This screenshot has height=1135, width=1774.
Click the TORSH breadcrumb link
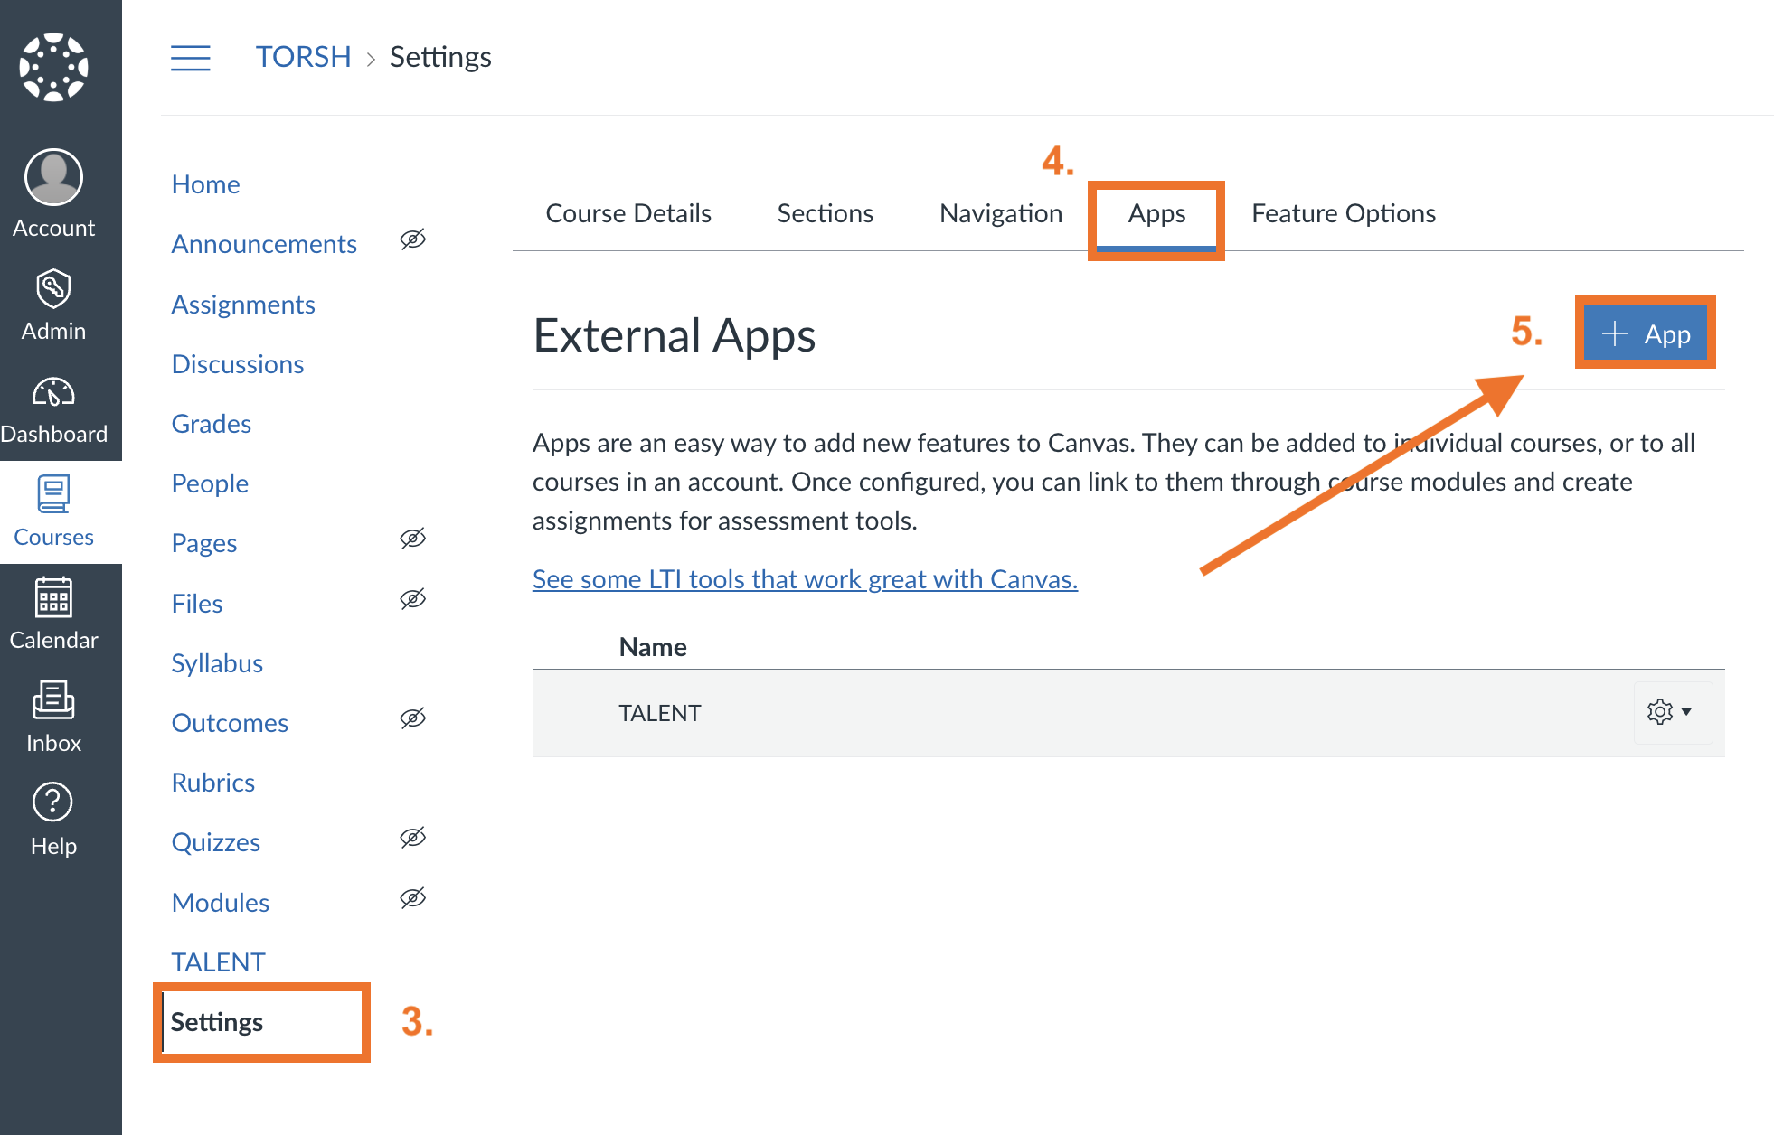(x=303, y=57)
